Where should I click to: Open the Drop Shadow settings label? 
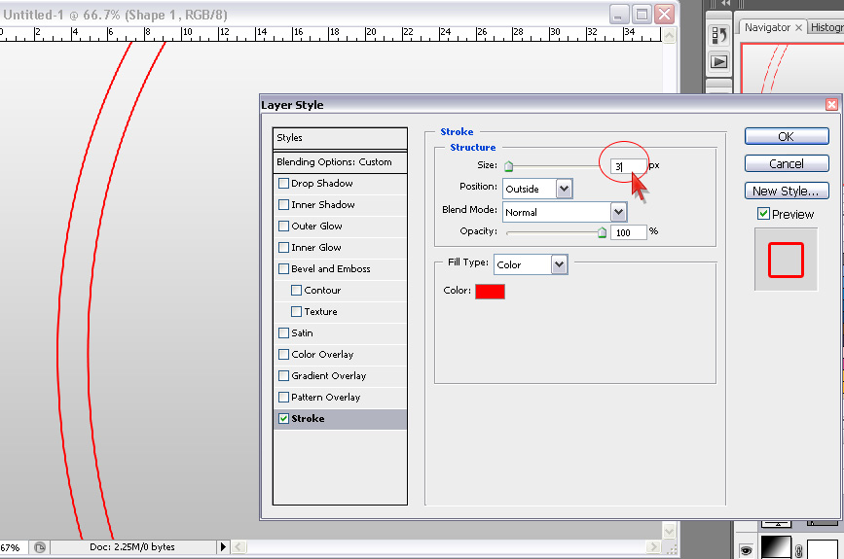322,184
